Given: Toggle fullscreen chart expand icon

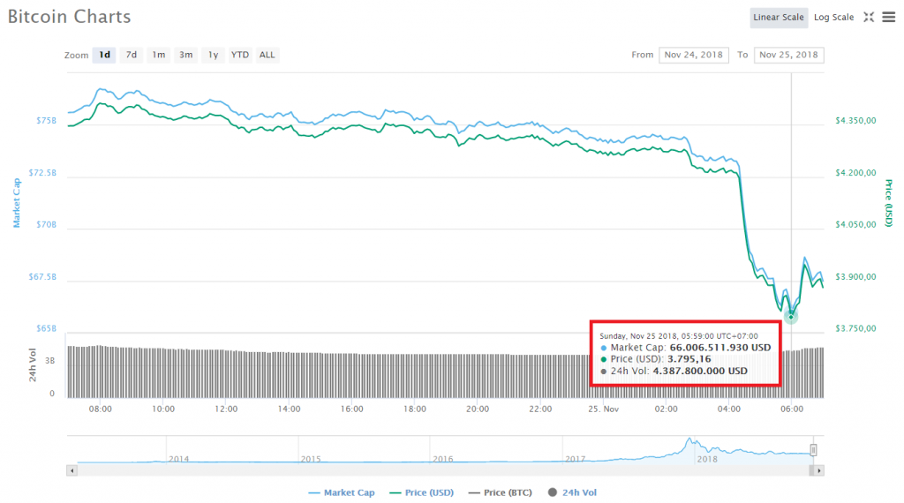Looking at the screenshot, I should (x=869, y=18).
